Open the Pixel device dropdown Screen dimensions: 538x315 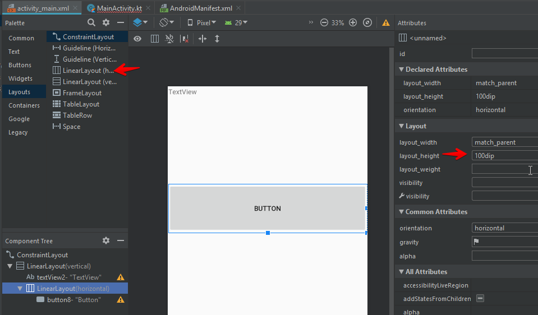pos(201,23)
